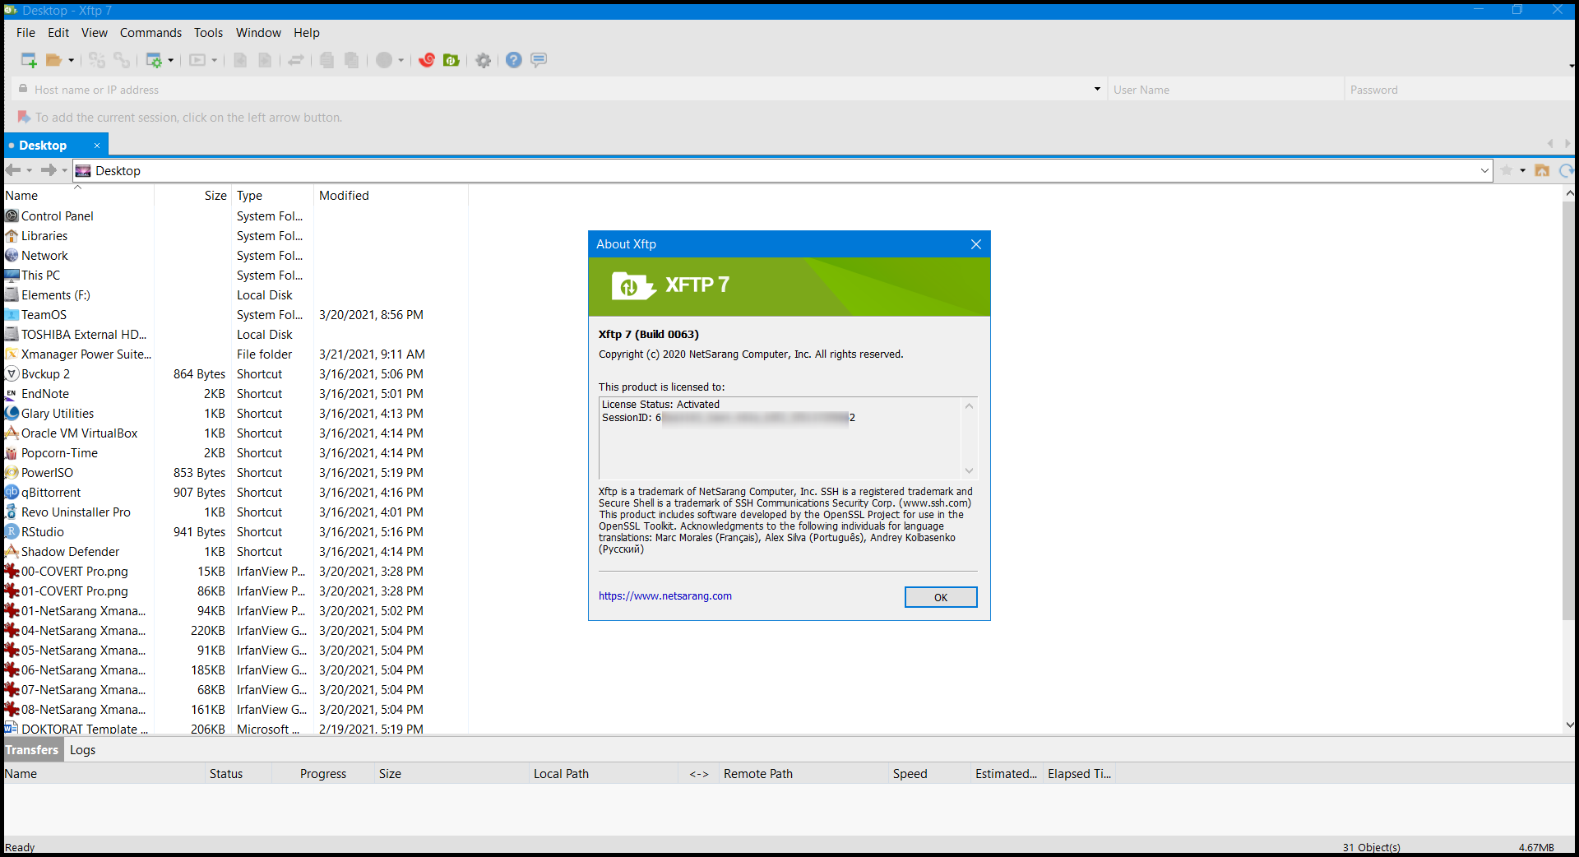The height and width of the screenshot is (857, 1579).
Task: Open the netsarang.com link
Action: click(x=664, y=596)
